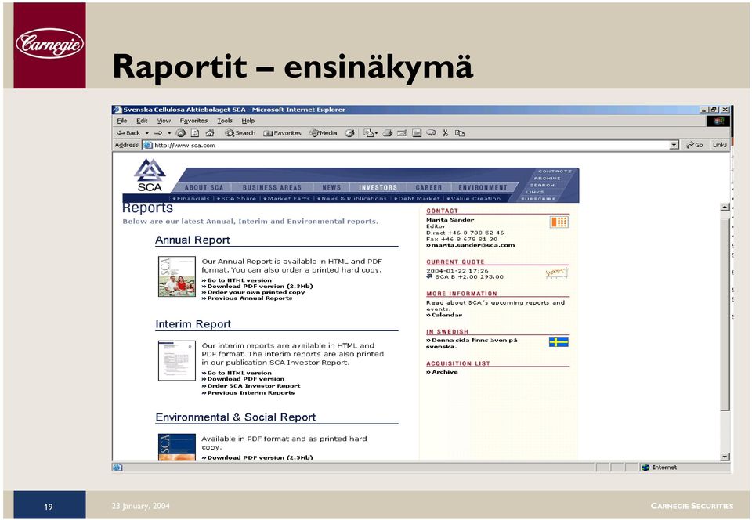Download Environmental report PDF version (2.5Mb)
752x520 pixels.
[x=257, y=457]
